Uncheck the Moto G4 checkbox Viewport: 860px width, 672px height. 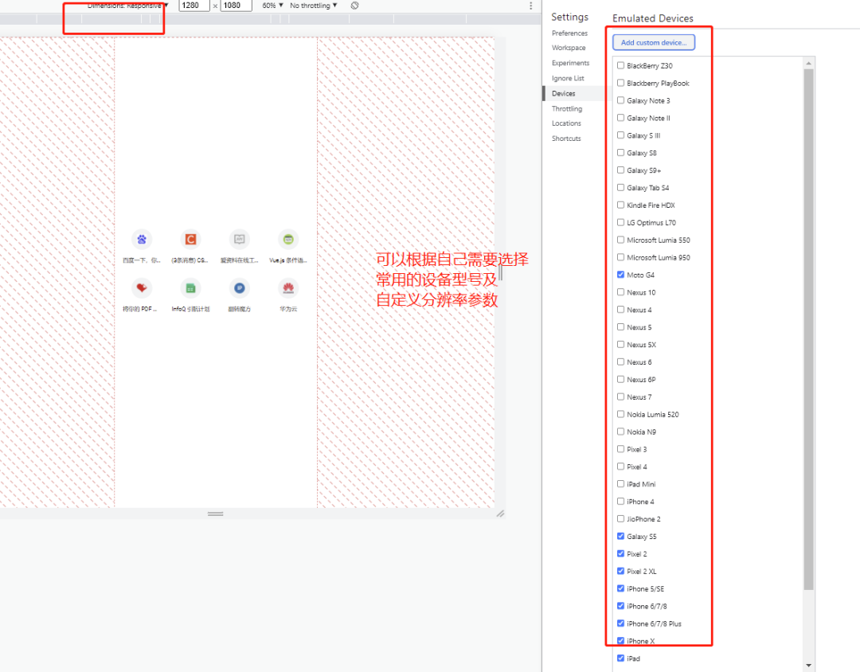click(620, 274)
